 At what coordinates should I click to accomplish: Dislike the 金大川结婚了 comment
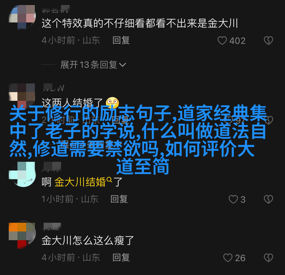(269, 199)
